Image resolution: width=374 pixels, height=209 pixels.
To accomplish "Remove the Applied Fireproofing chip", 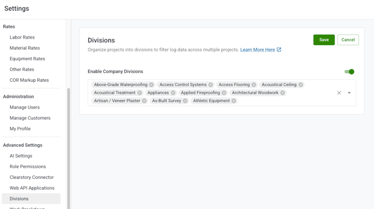I will (x=224, y=93).
